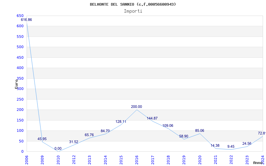Select the 0.00 data label
266x166 pixels.
58,148
